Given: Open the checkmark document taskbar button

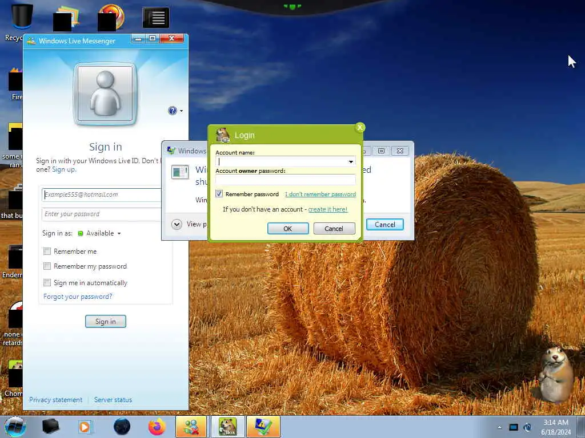Looking at the screenshot, I should (263, 427).
